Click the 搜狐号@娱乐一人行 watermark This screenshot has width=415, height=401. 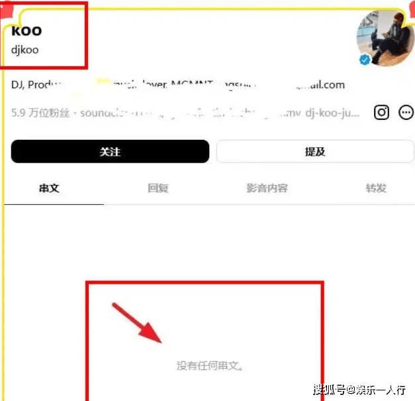coord(359,390)
